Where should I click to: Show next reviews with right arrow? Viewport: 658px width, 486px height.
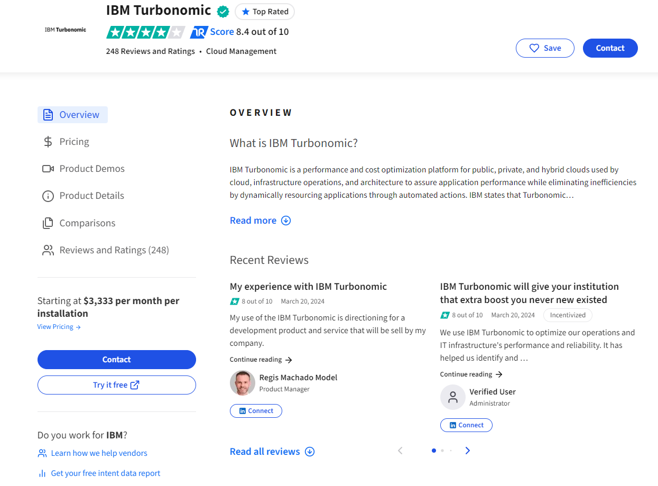(x=468, y=451)
